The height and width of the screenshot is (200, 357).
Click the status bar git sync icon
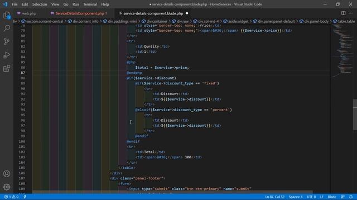[25, 197]
